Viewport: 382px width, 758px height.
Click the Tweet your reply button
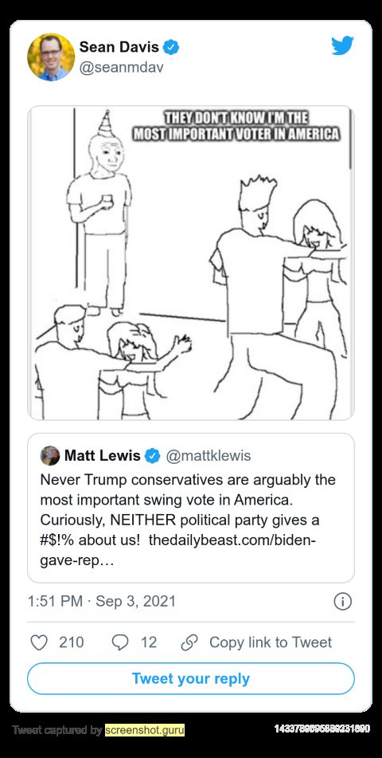pyautogui.click(x=191, y=679)
